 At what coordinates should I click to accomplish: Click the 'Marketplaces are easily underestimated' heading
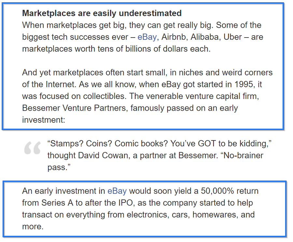click(102, 13)
